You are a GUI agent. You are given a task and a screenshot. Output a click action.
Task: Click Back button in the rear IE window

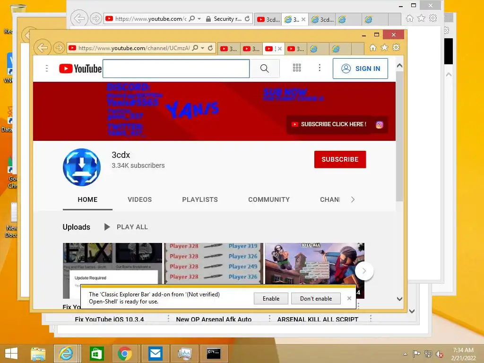tap(79, 18)
